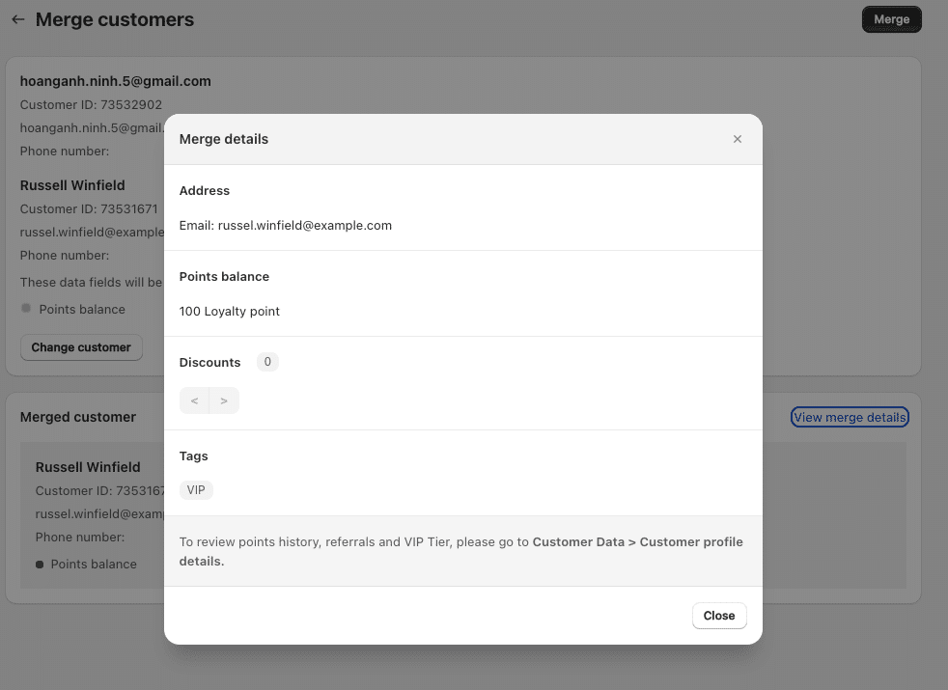Select the grey Points balance bullet under Russell Winfield
The width and height of the screenshot is (948, 690).
pos(26,309)
